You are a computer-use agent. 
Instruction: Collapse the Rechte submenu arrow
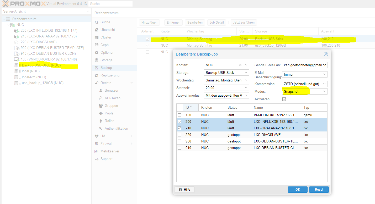coord(131,83)
